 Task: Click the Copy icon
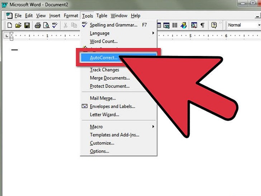tap(74, 25)
